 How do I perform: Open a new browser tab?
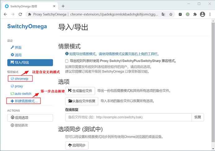pos(63,6)
